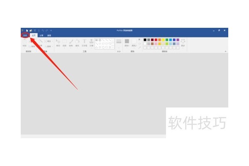249x166 pixels.
Task: Choose the white palette swatch
Action: [145, 44]
